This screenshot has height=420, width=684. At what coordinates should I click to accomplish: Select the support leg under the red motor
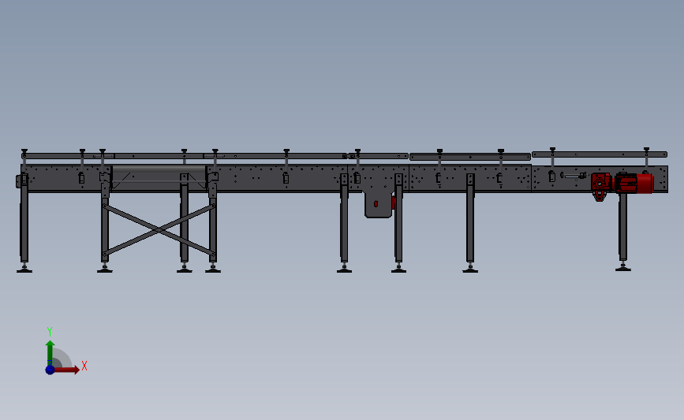(x=623, y=232)
